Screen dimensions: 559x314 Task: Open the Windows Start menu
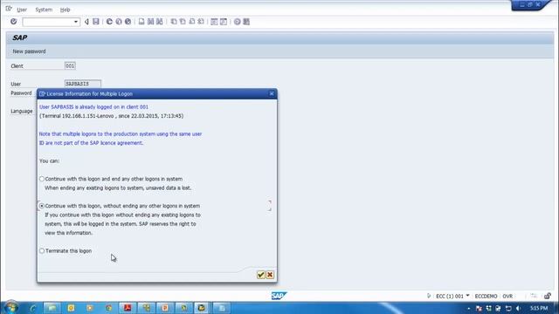click(11, 308)
